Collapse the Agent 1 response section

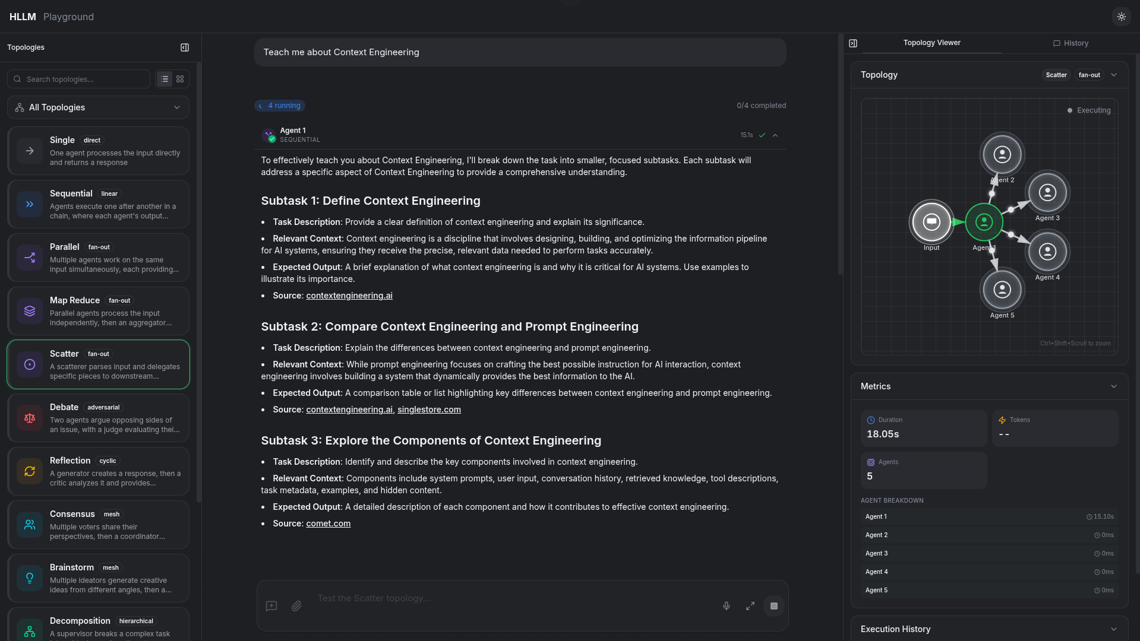point(775,135)
